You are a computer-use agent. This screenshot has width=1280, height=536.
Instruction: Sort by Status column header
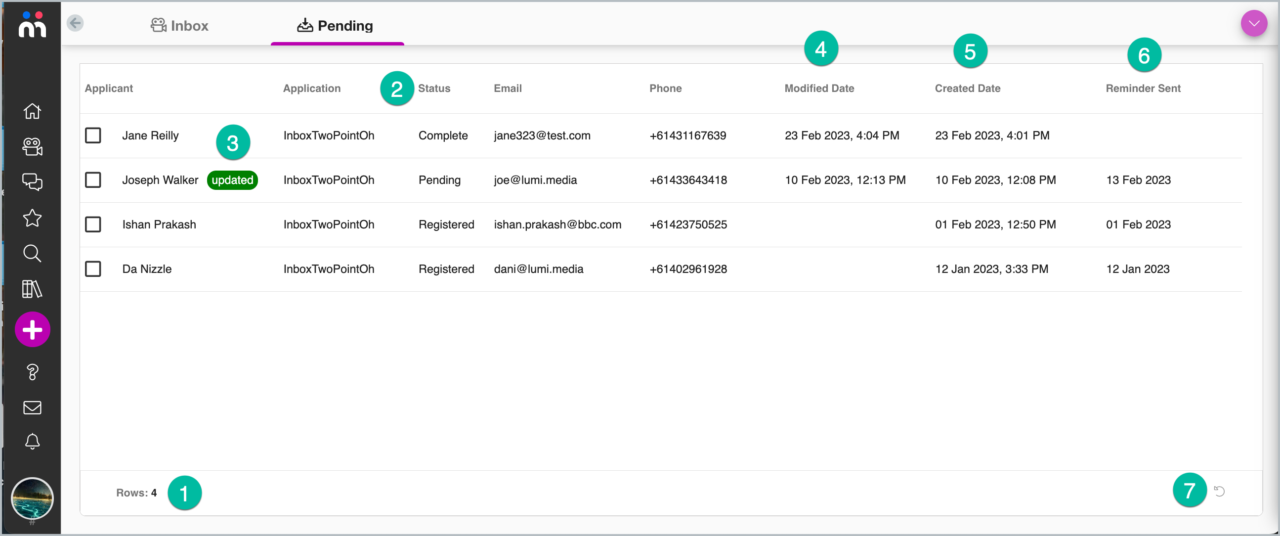click(434, 88)
